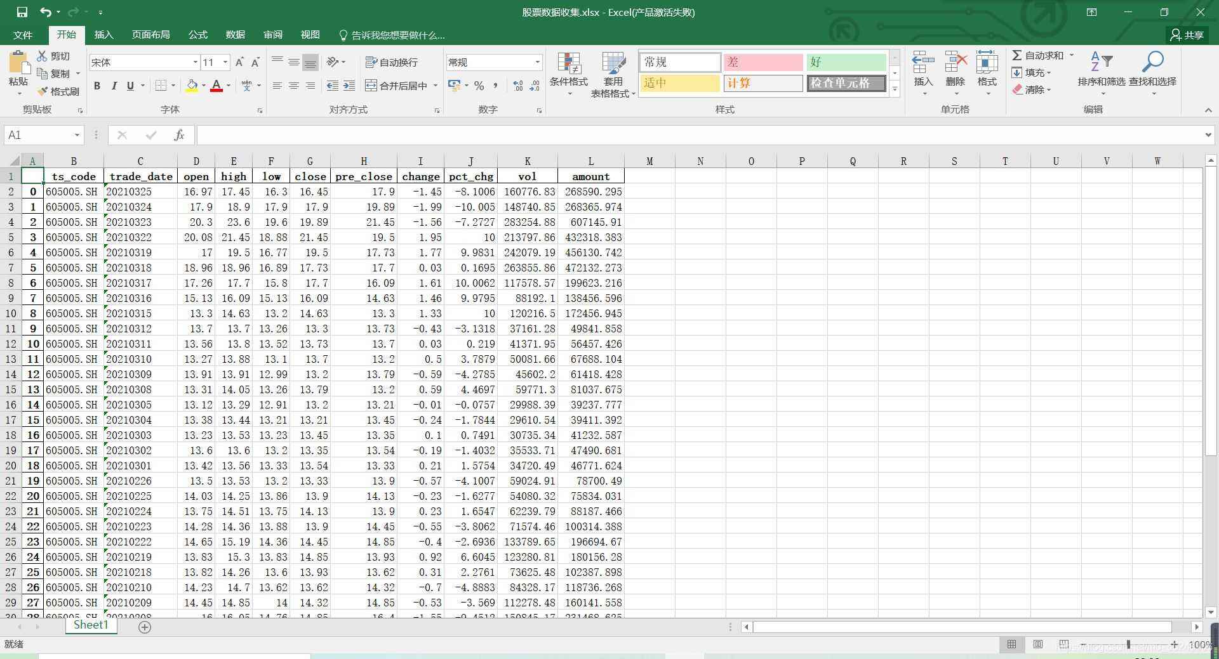Click the Insert Function fx icon

(179, 135)
